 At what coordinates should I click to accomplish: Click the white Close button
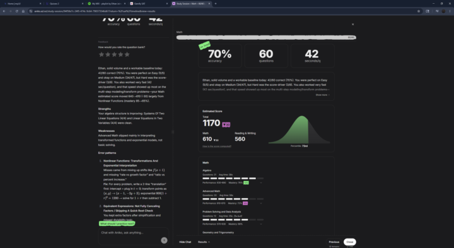pos(350,242)
